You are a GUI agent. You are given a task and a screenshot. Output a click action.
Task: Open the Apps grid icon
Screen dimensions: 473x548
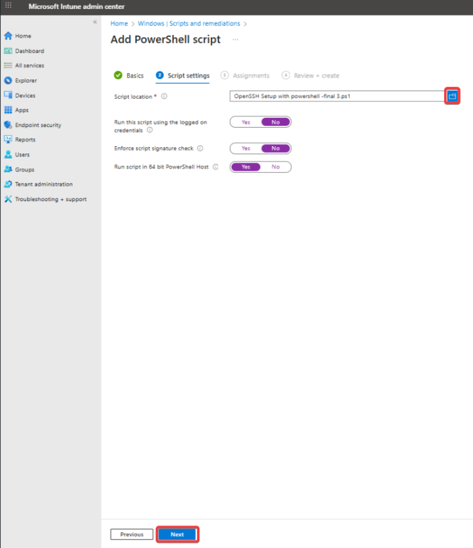(x=8, y=110)
